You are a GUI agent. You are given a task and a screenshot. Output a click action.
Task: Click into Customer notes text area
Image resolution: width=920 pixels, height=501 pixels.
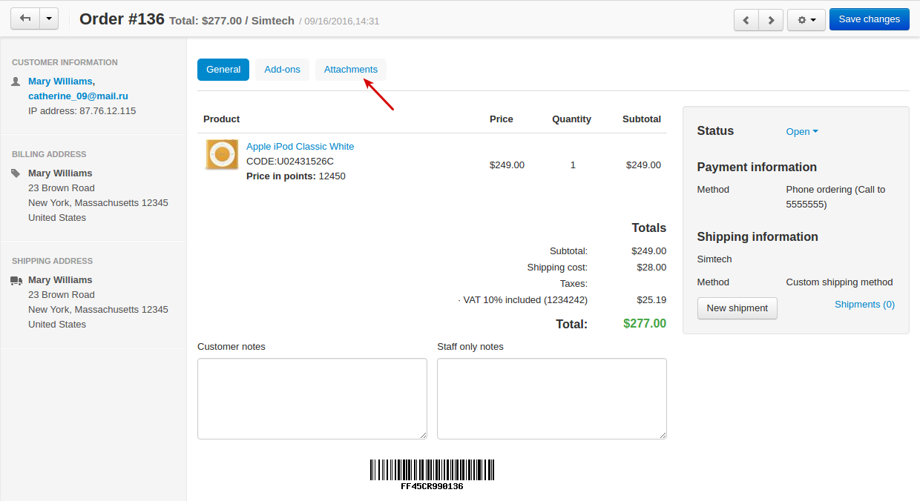(312, 399)
